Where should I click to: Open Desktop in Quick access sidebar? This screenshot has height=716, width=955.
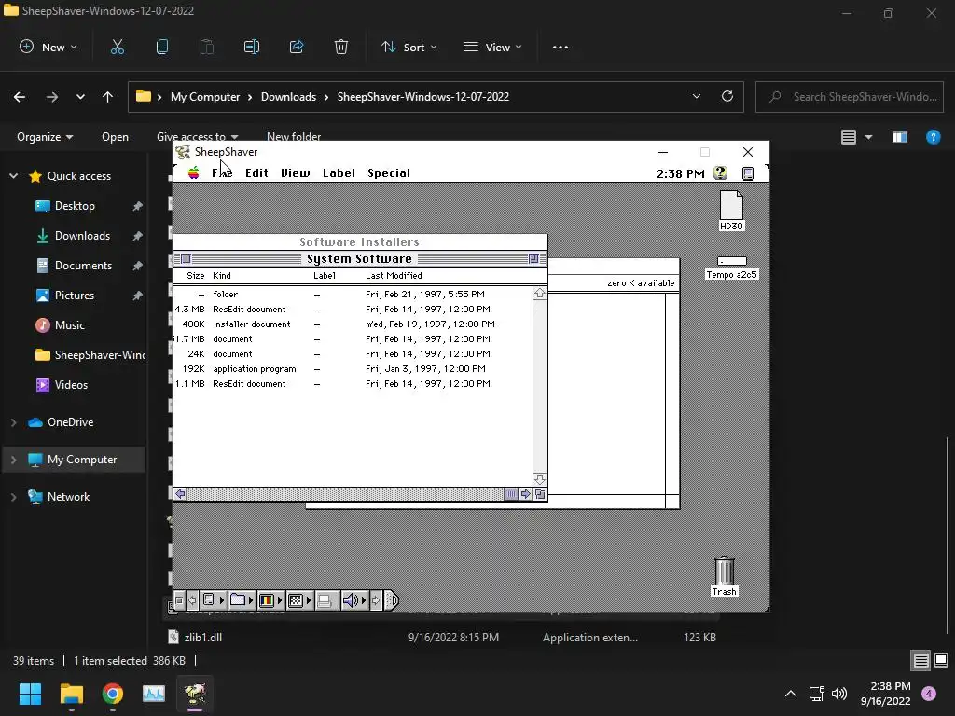pyautogui.click(x=75, y=206)
